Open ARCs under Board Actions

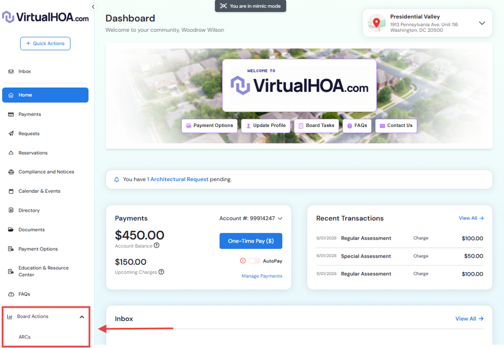point(24,337)
